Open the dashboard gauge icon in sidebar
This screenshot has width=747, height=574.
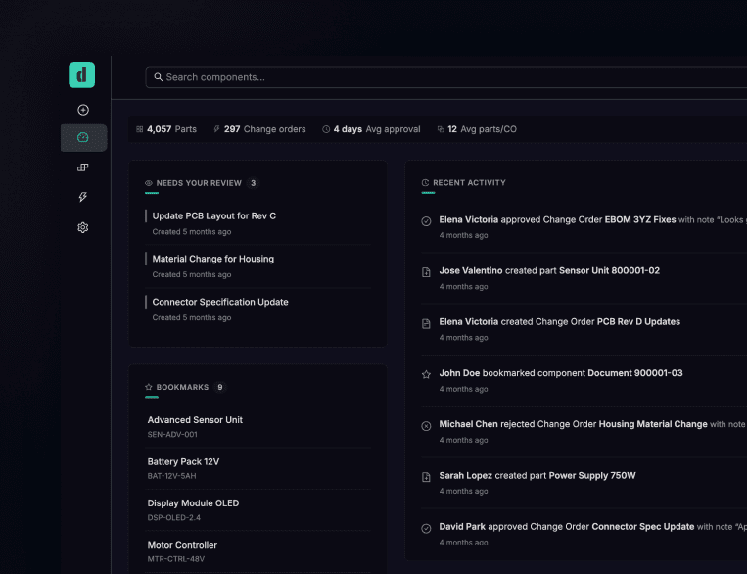(x=83, y=138)
